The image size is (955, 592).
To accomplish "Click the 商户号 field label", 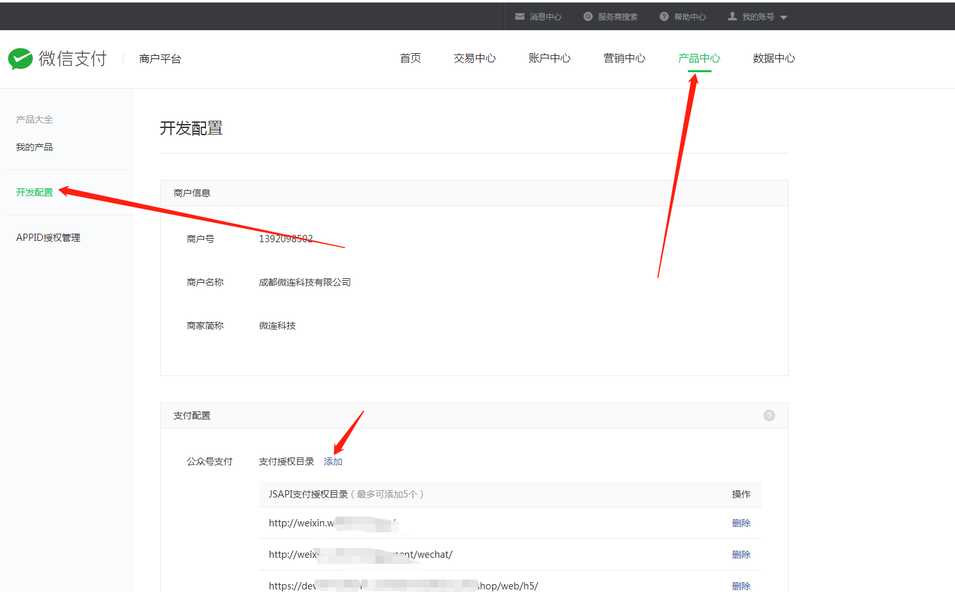I will tap(200, 239).
